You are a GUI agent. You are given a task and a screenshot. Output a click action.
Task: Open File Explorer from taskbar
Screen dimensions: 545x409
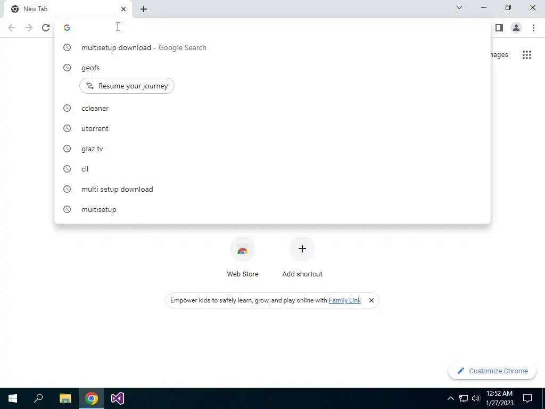(x=65, y=398)
